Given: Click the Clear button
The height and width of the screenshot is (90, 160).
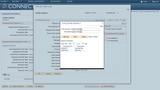Looking at the screenshot, I should coord(75,37).
